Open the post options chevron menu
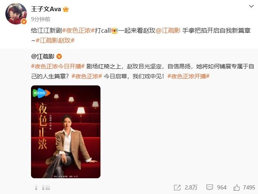258x194 pixels. click(x=251, y=7)
